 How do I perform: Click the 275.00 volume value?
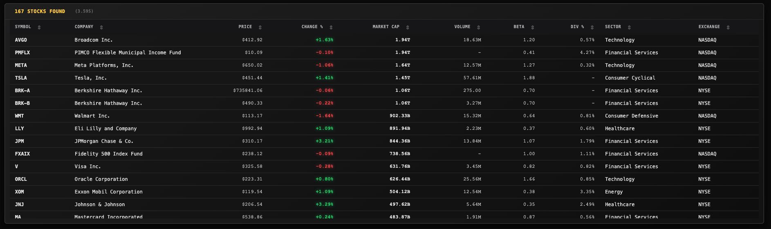pyautogui.click(x=472, y=91)
